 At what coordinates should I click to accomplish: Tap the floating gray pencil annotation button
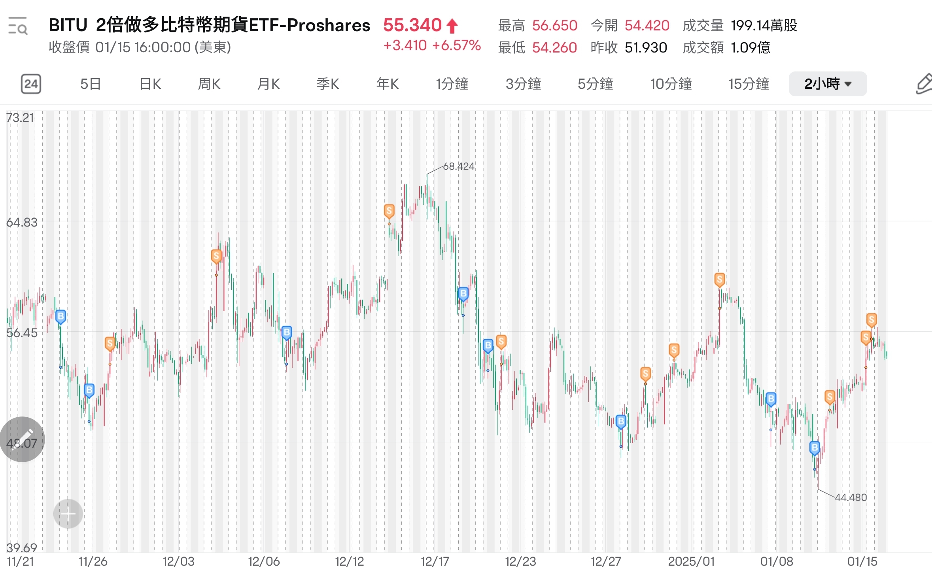[23, 439]
